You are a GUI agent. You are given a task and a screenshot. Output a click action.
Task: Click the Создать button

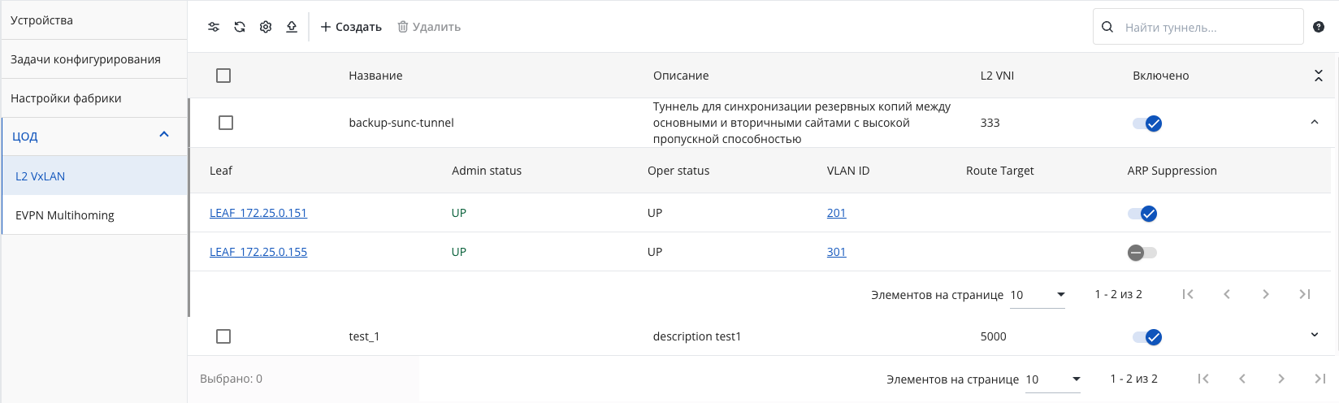tap(351, 27)
